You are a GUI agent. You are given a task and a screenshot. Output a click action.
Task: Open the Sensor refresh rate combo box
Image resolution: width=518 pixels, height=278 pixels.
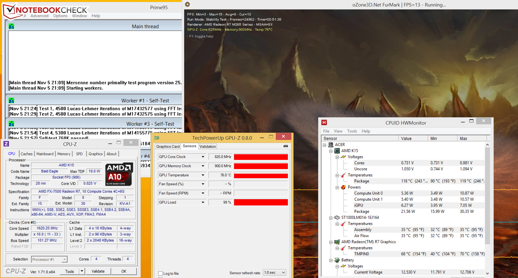(x=274, y=272)
